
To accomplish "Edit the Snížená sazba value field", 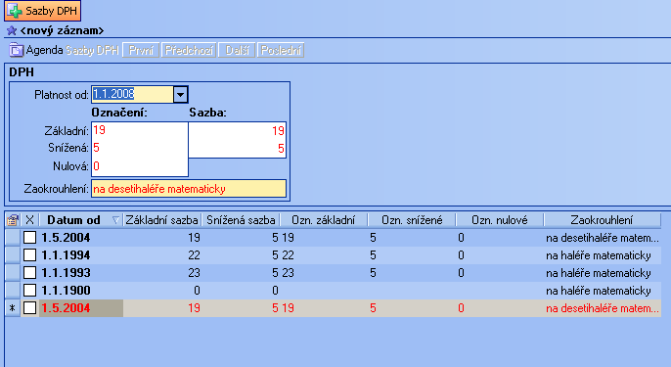I will point(238,149).
